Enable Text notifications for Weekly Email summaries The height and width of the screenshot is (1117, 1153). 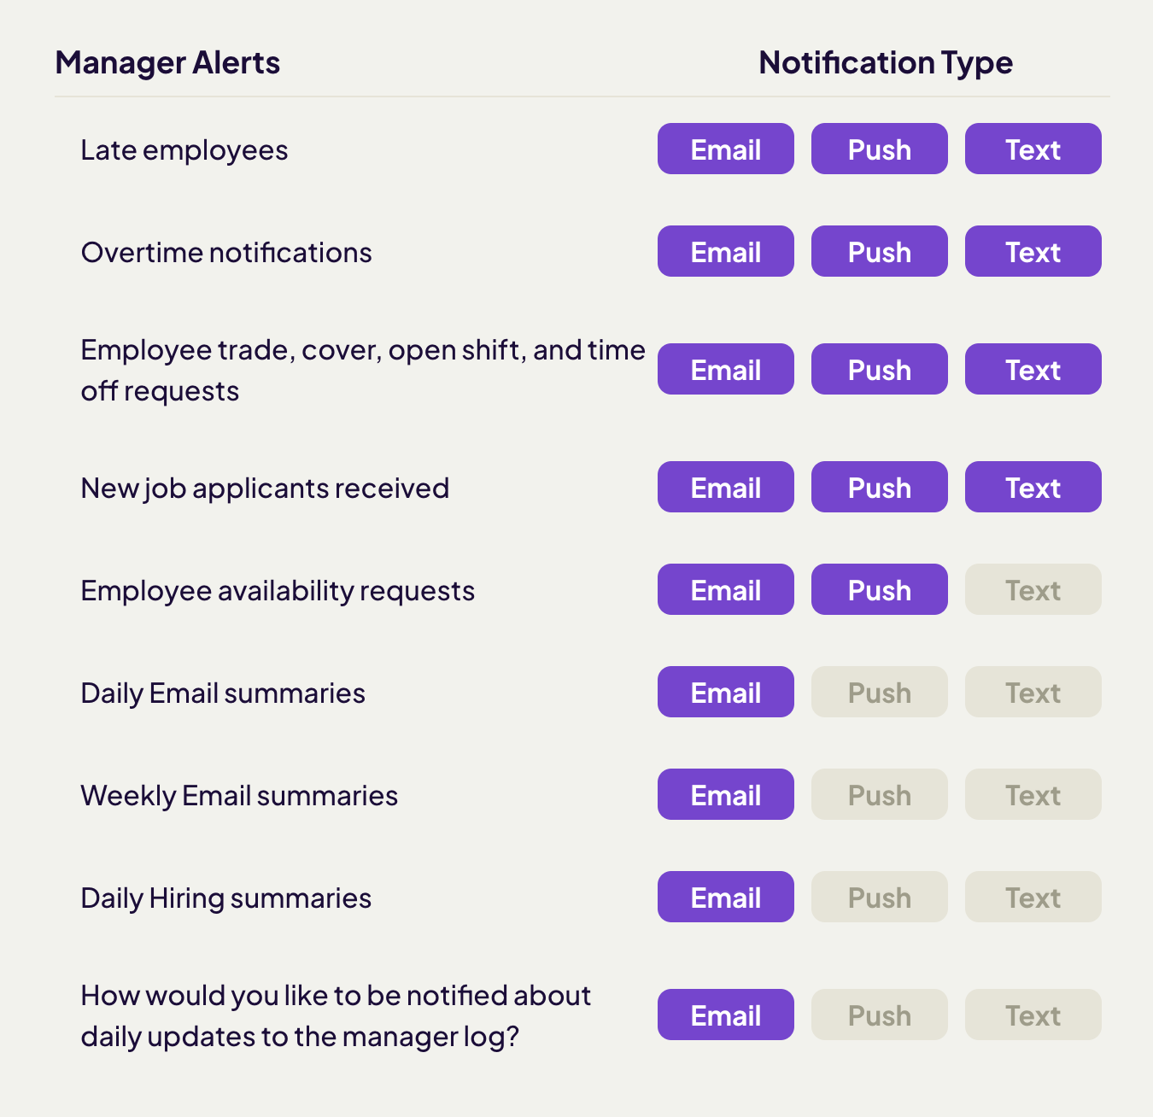pos(1033,794)
